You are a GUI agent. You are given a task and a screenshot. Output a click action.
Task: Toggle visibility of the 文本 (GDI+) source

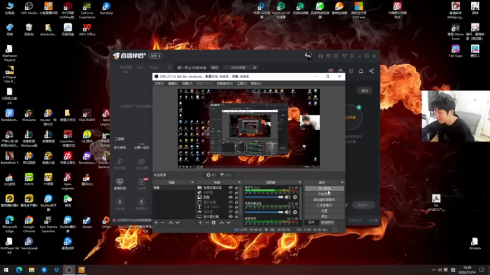(x=231, y=207)
